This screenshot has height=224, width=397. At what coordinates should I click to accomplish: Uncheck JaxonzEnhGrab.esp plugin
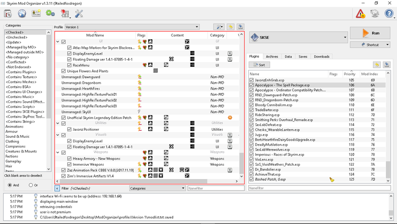(x=251, y=80)
